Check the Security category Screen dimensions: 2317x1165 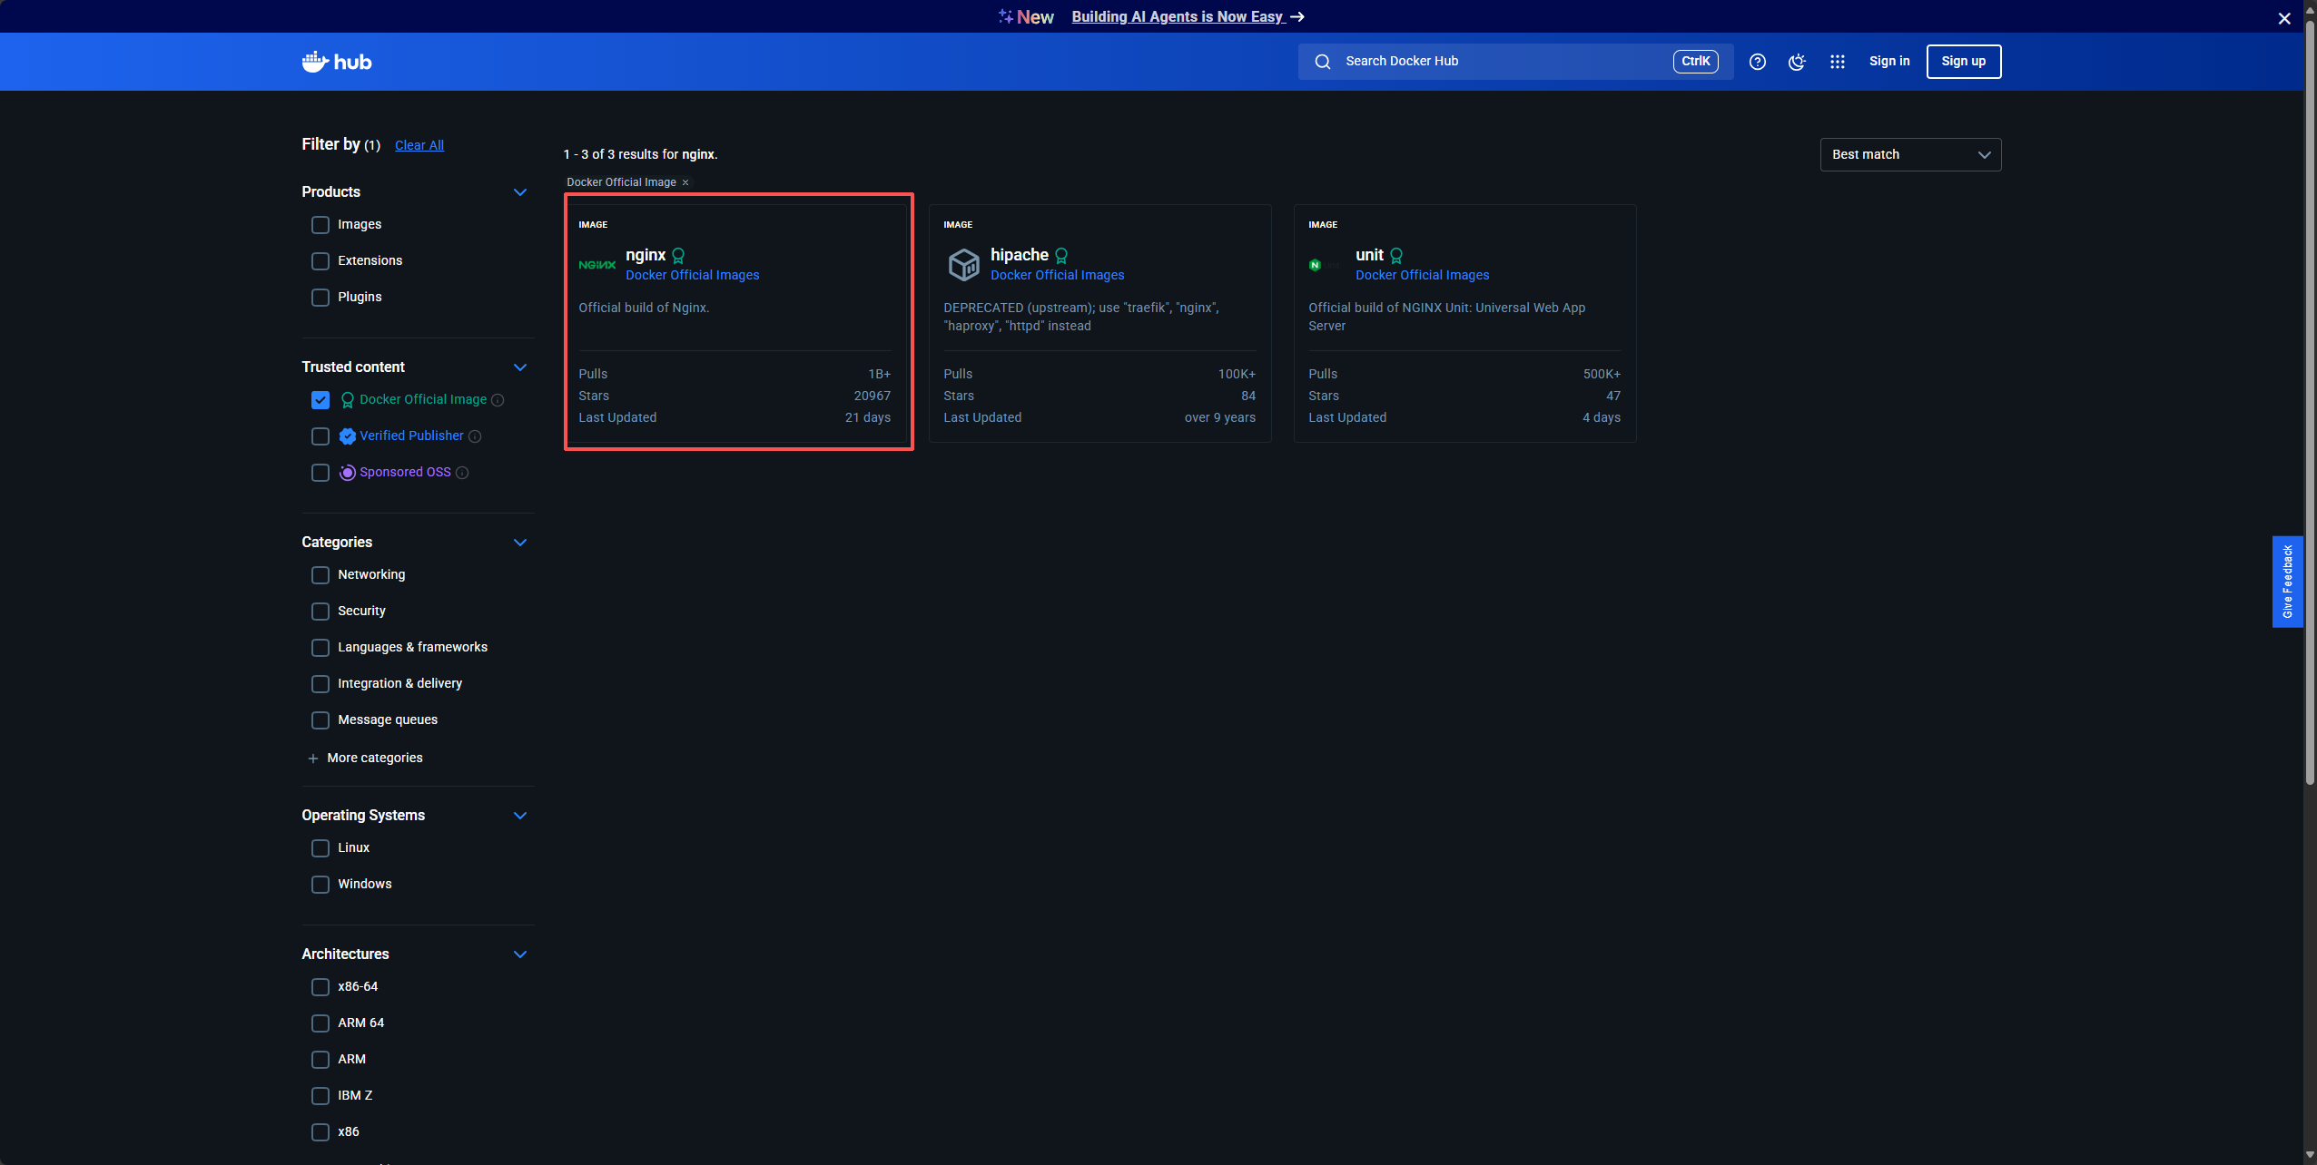320,612
